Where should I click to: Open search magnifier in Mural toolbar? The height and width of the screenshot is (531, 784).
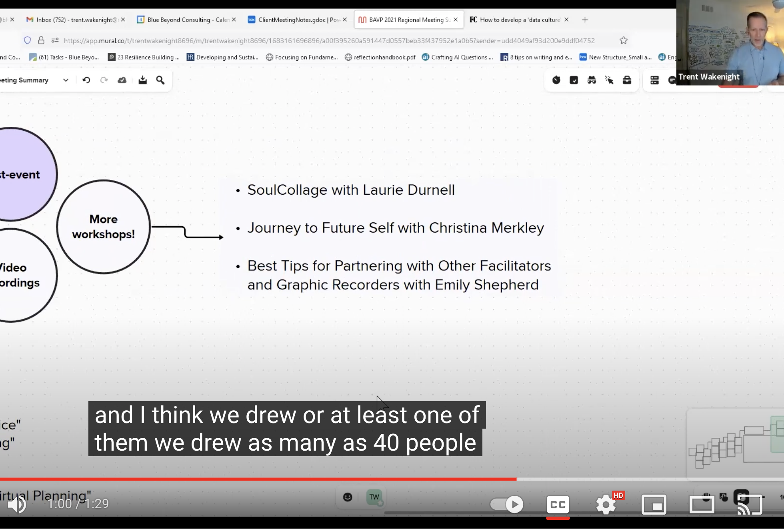click(x=160, y=80)
